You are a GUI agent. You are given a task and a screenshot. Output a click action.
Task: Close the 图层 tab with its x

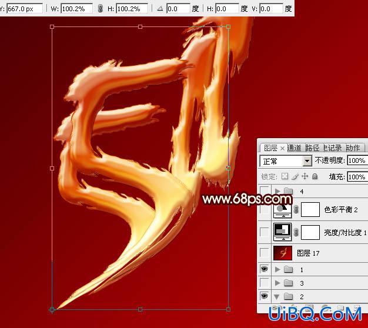pyautogui.click(x=283, y=148)
